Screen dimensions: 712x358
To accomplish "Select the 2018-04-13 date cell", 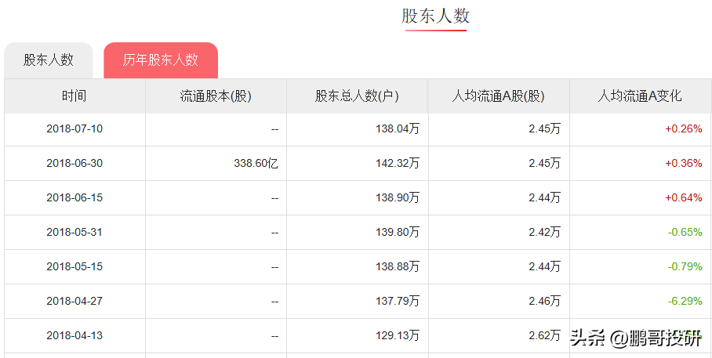I will click(74, 336).
